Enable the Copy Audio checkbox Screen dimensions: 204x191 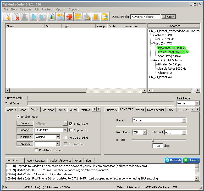tap(71, 130)
